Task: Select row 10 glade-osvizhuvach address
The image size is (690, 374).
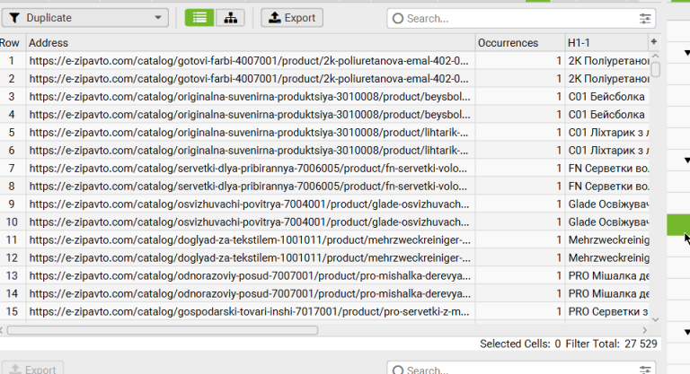Action: (x=249, y=222)
